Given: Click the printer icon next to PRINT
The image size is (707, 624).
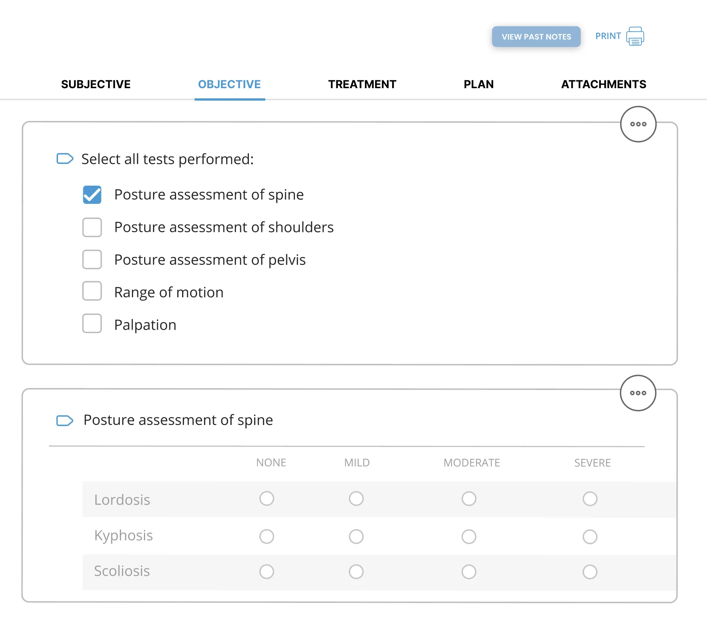Looking at the screenshot, I should point(635,36).
